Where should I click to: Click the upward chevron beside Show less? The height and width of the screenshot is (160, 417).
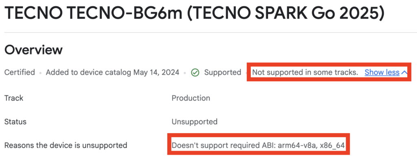pos(404,72)
